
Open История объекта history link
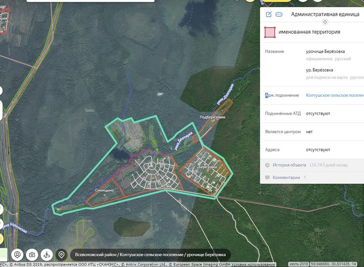click(x=289, y=165)
